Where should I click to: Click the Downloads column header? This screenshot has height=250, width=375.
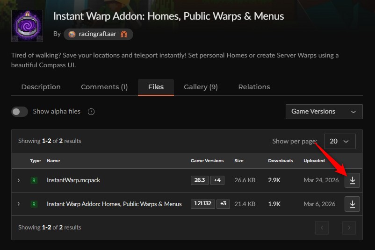281,161
